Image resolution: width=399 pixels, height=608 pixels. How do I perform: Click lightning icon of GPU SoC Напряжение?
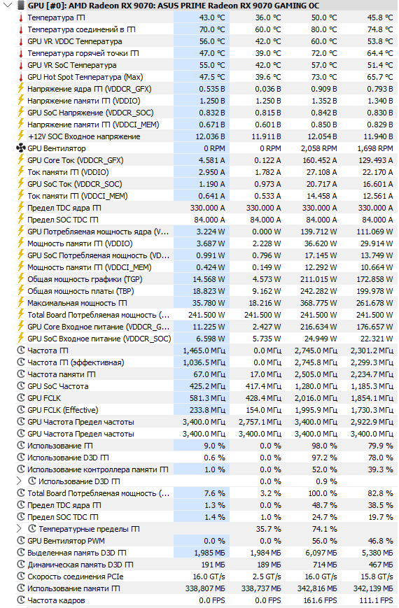click(x=21, y=113)
